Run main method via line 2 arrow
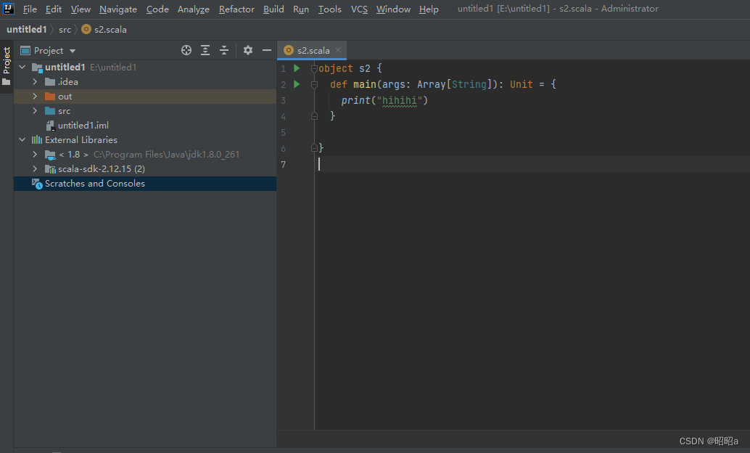 (x=297, y=84)
